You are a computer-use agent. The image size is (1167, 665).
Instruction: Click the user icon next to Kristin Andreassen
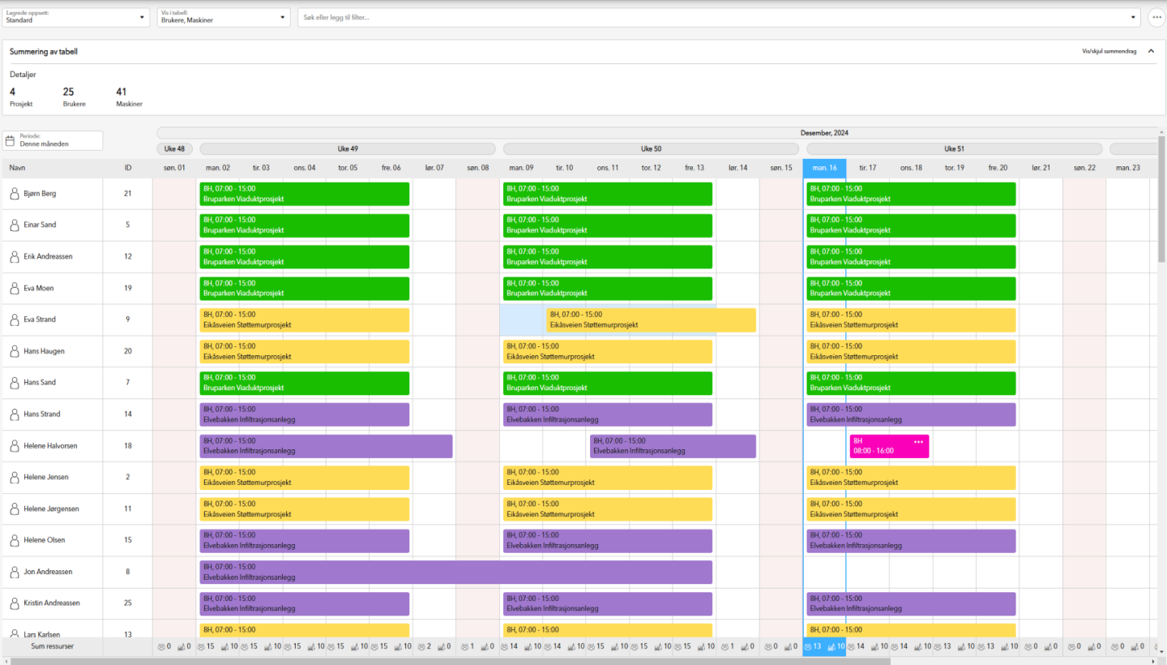(14, 603)
